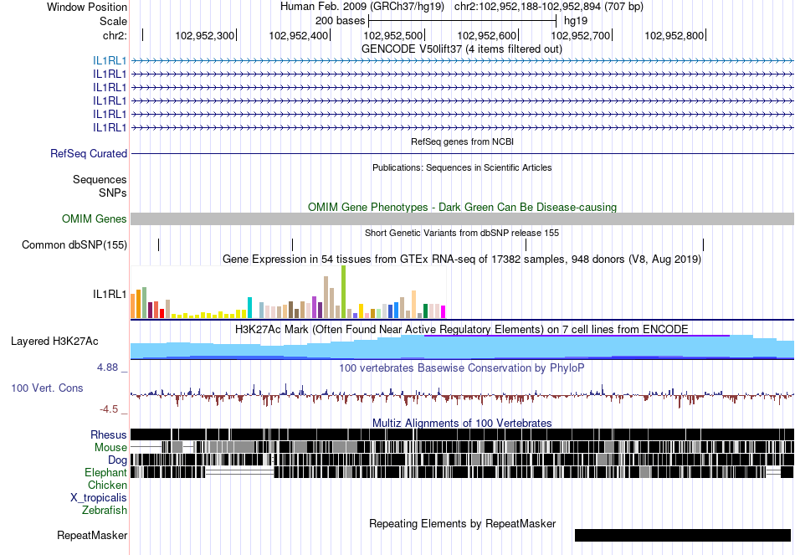Click the 'RepeatMasker' track label
This screenshot has width=795, height=555.
tap(92, 536)
